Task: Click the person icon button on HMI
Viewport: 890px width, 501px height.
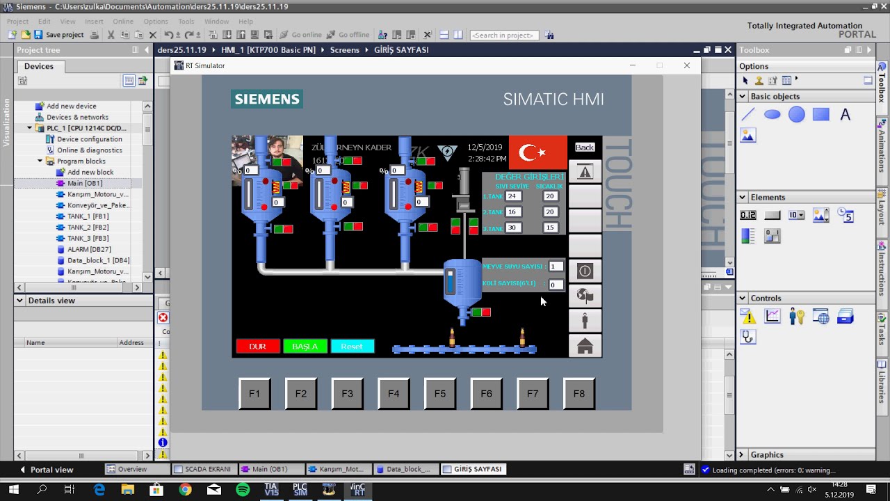Action: pyautogui.click(x=585, y=321)
